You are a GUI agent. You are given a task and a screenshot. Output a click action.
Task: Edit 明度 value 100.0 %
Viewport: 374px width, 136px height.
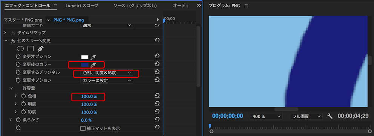pos(89,104)
